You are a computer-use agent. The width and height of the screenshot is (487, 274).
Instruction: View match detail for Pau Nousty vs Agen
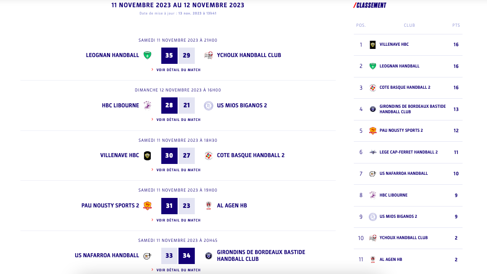tap(178, 220)
